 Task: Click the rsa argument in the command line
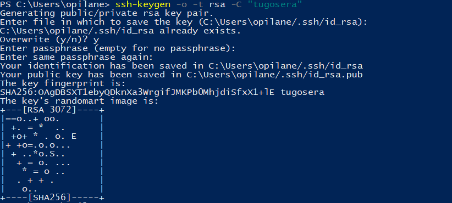[x=217, y=5]
